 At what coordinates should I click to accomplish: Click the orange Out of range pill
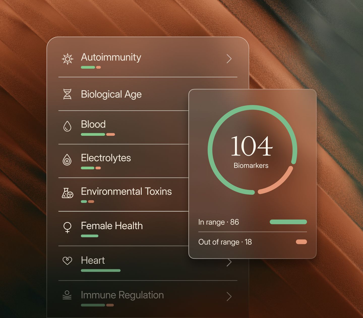click(301, 242)
